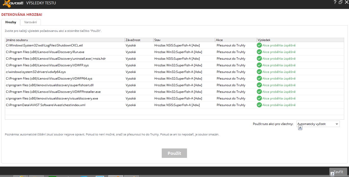Select file VisualDiscovery\Run.exe in the list
Image resolution: width=349 pixels, height=177 pixels.
click(x=45, y=52)
